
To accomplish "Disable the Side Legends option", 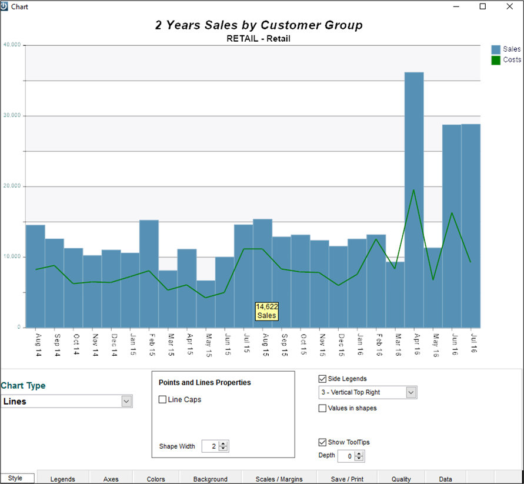I will (x=322, y=379).
